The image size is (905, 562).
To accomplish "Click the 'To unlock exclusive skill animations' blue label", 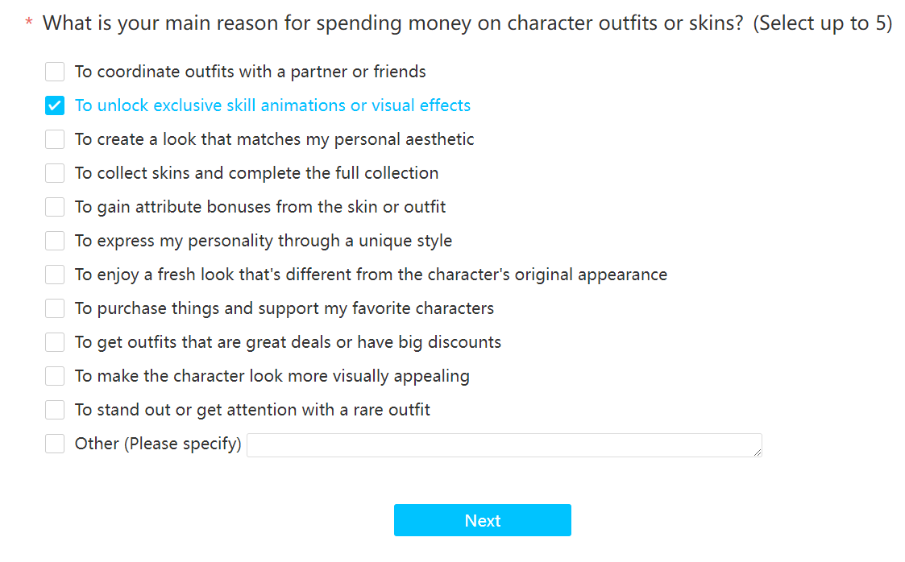I will (x=272, y=105).
